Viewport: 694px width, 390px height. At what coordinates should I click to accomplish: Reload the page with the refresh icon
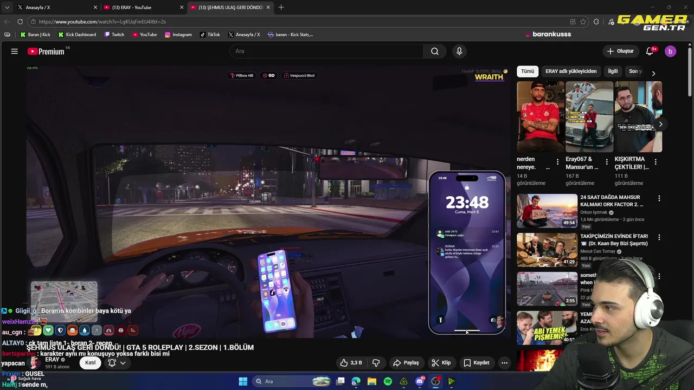pos(20,22)
